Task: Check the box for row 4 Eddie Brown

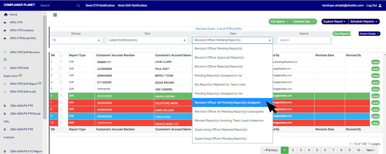Action: pos(61,82)
